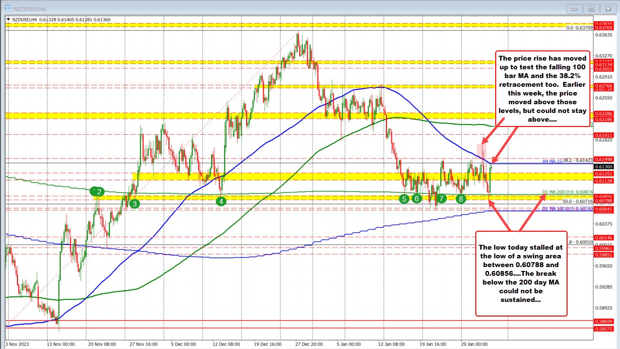Collapse the OHLC quote line with the black triangle
620x349 pixels.
tap(8, 20)
